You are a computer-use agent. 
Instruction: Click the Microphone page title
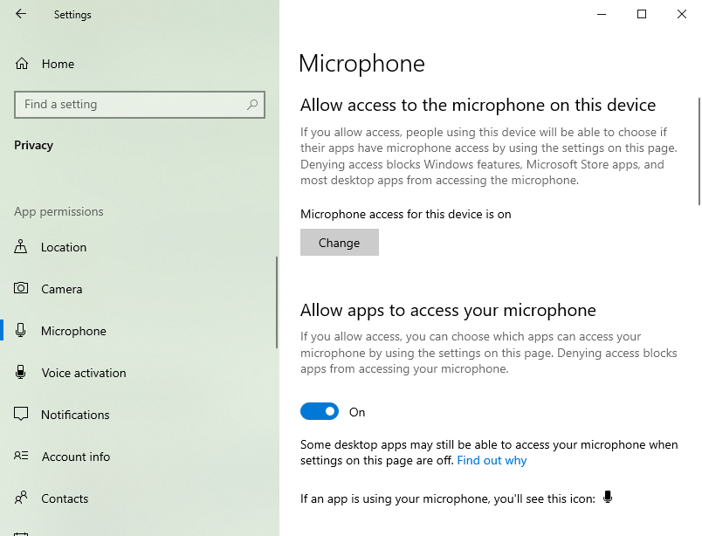pos(361,64)
